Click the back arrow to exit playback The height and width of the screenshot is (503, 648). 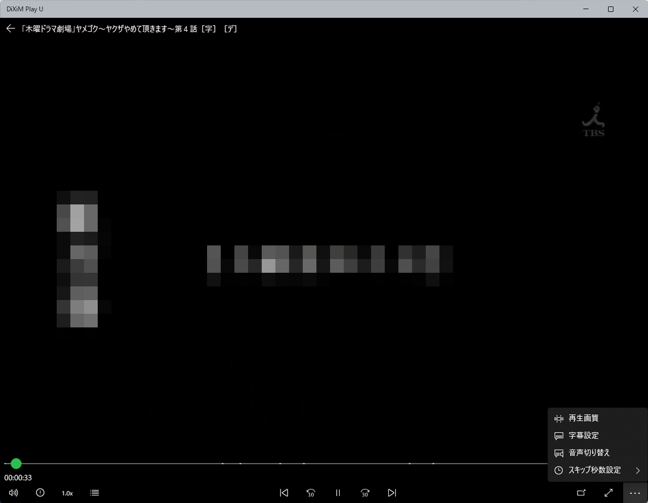click(11, 29)
